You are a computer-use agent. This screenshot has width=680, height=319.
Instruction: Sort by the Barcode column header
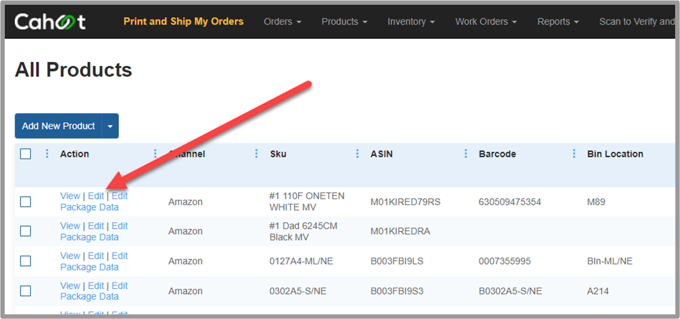[x=497, y=154]
